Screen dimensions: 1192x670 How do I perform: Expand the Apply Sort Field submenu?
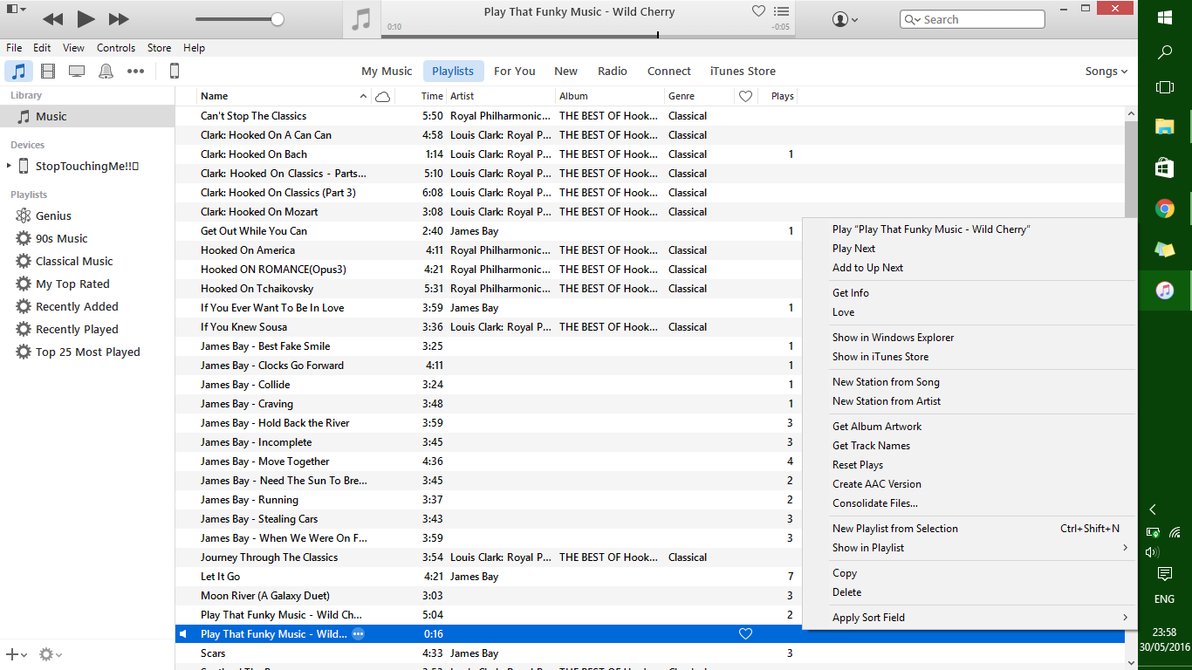[x=969, y=618]
